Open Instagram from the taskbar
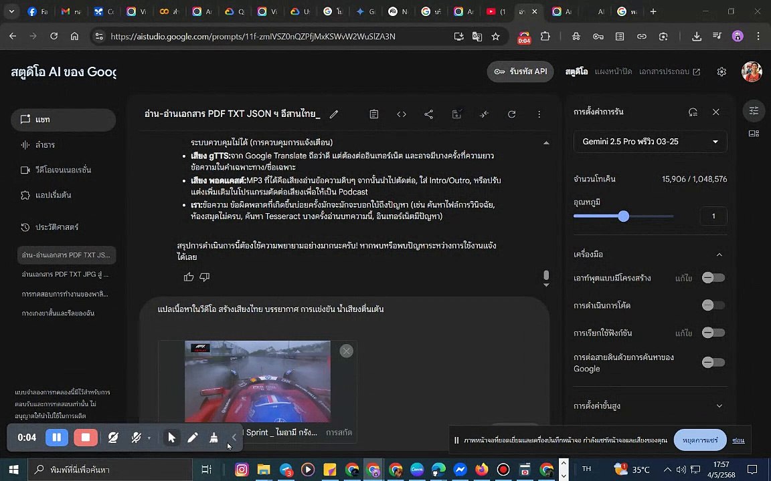Image resolution: width=771 pixels, height=481 pixels. point(242,470)
